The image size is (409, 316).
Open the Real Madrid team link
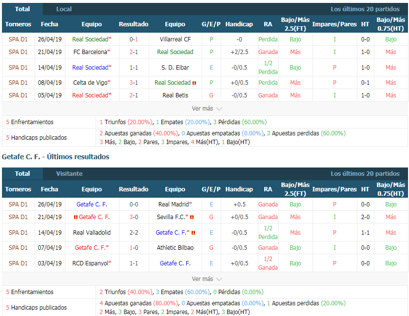[x=174, y=204]
